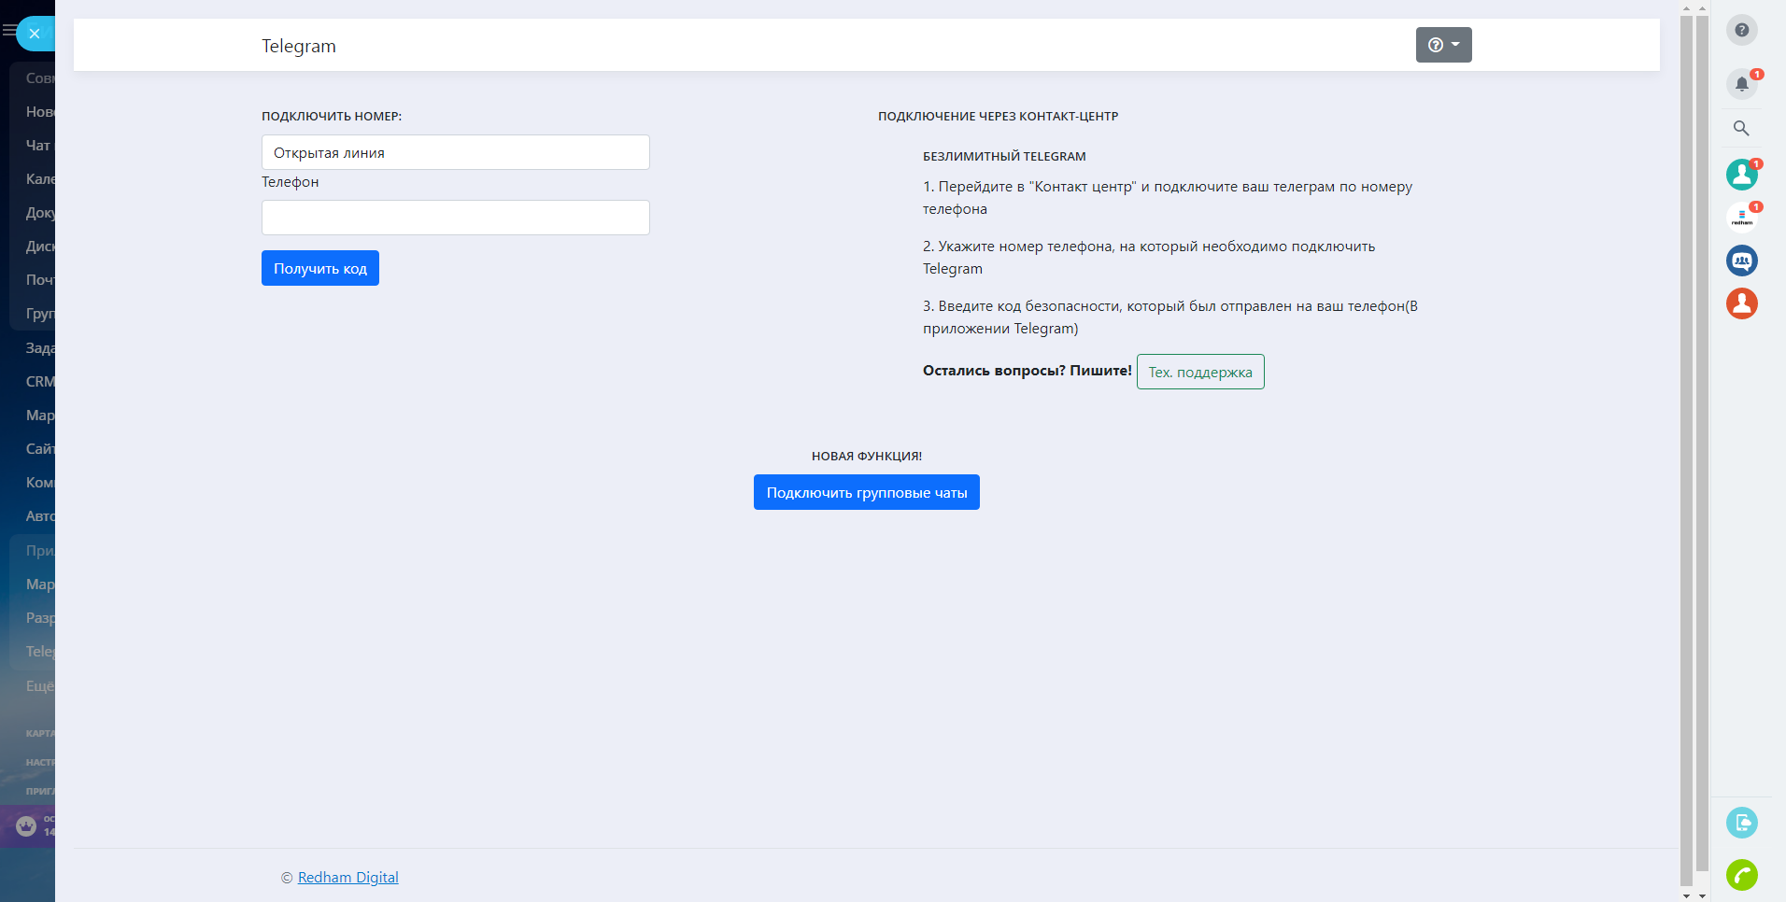Viewport: 1786px width, 902px height.
Task: Open the "Открытая линия" select box
Action: [455, 152]
